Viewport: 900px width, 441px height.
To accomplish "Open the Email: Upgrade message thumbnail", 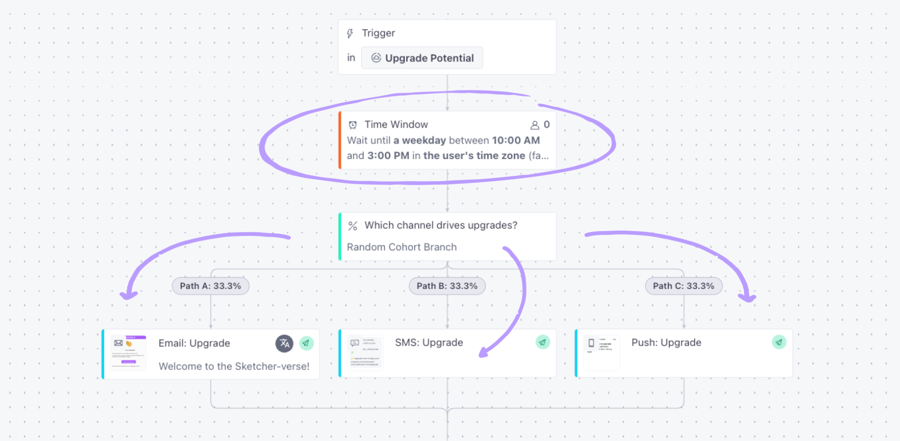I will (x=128, y=353).
